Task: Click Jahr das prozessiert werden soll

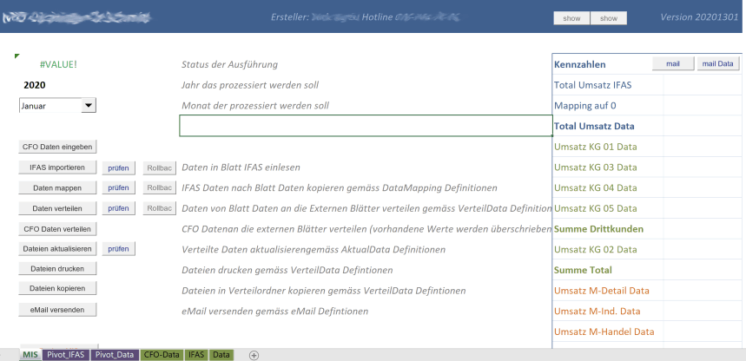Action: point(250,85)
